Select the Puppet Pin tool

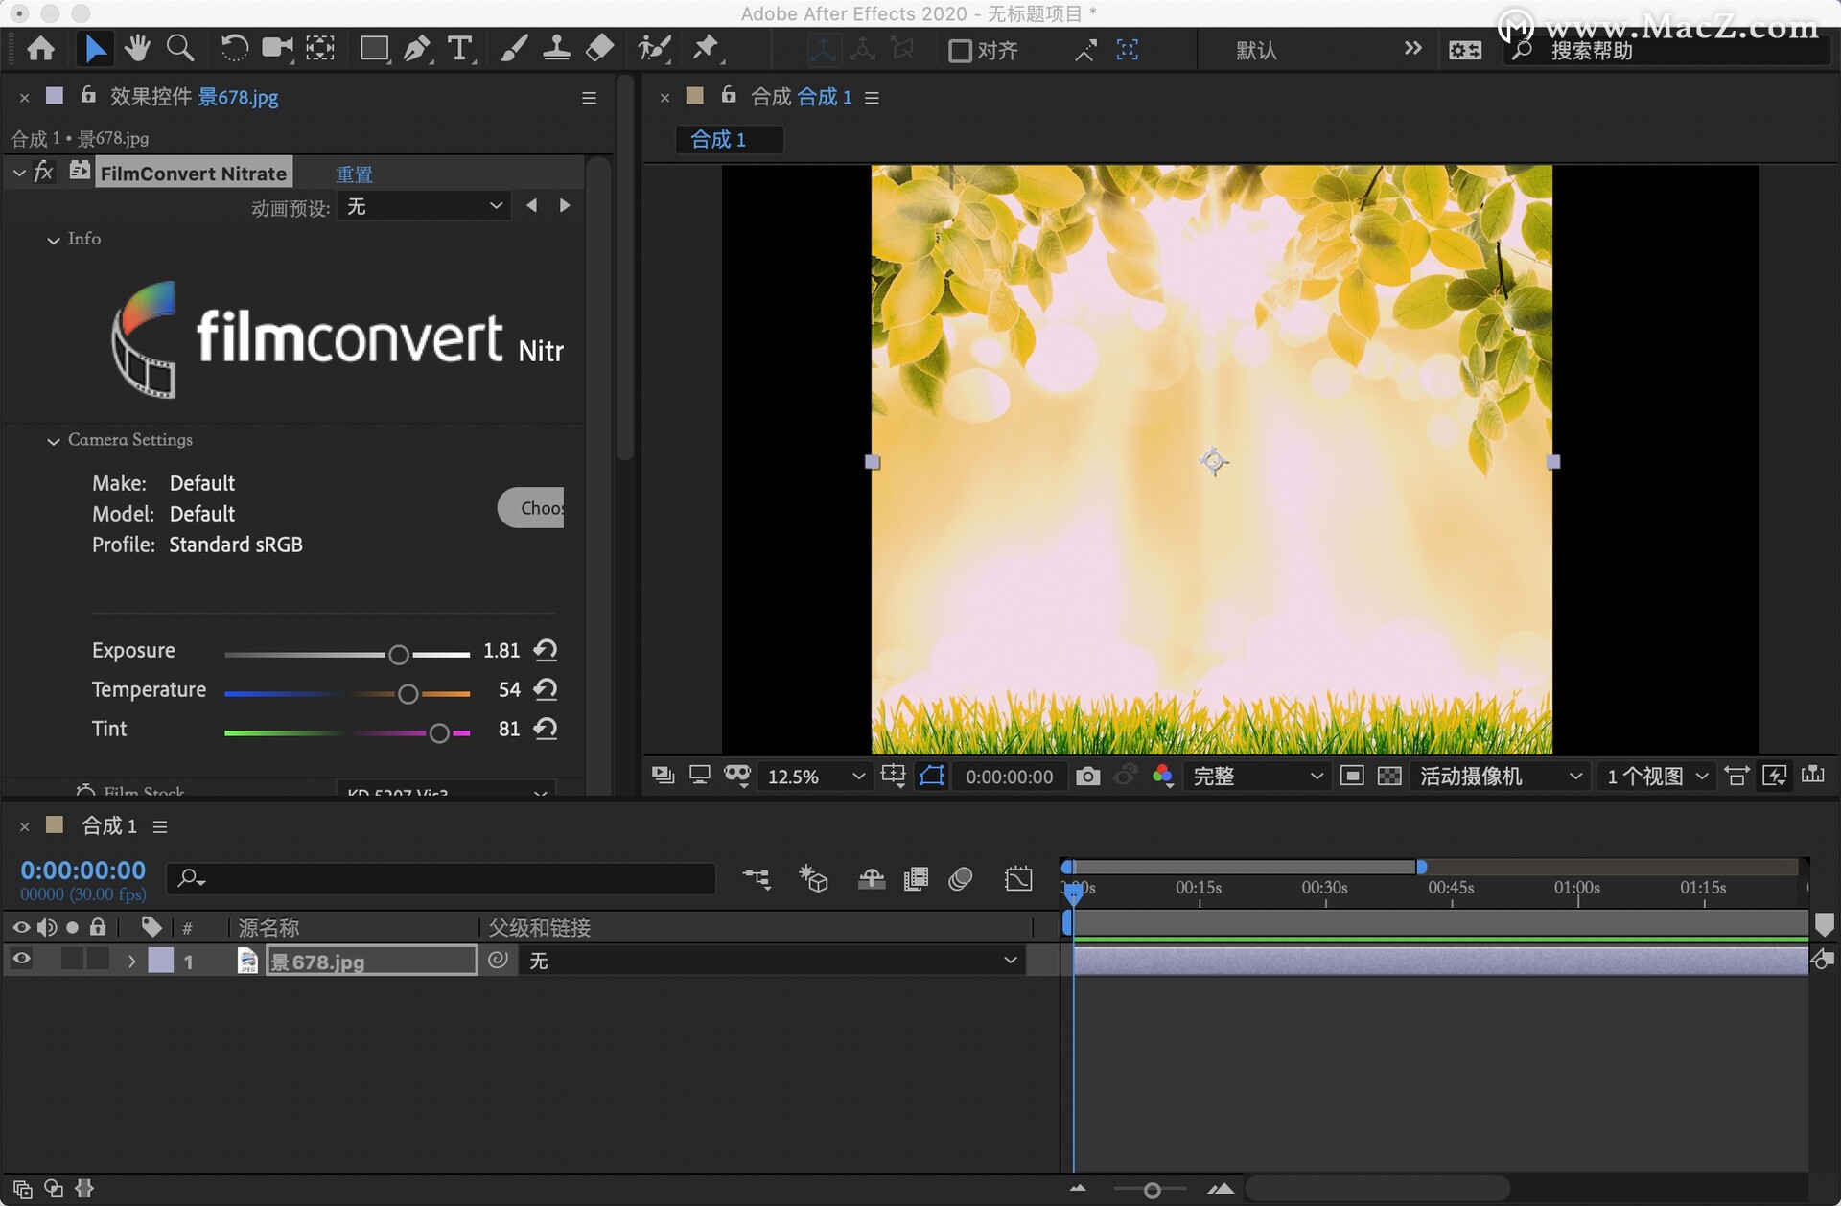point(707,48)
